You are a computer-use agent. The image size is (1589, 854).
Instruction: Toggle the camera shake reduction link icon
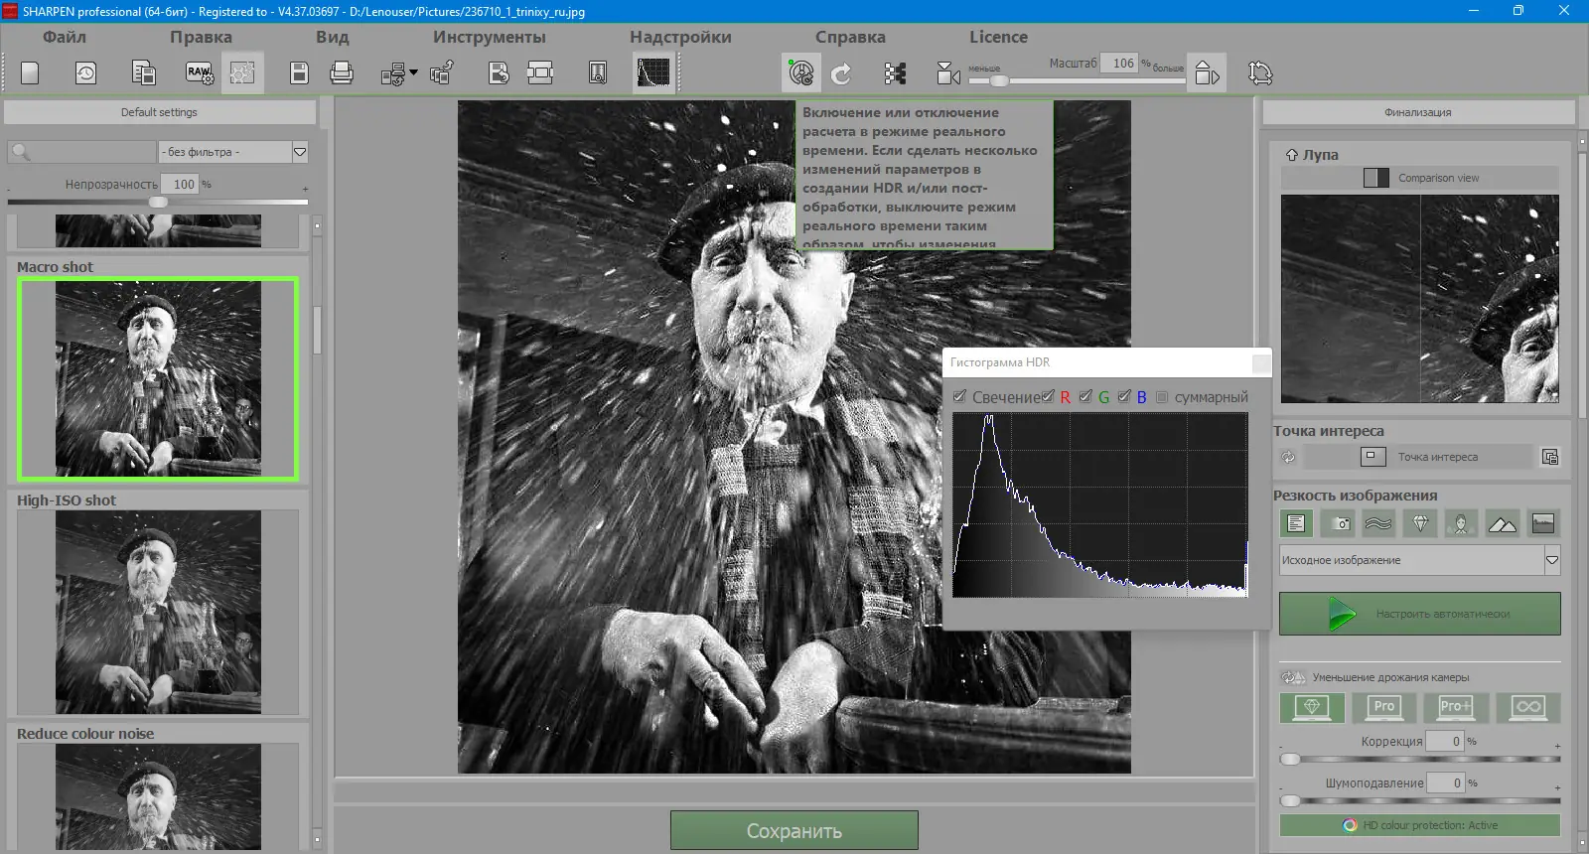coord(1293,677)
